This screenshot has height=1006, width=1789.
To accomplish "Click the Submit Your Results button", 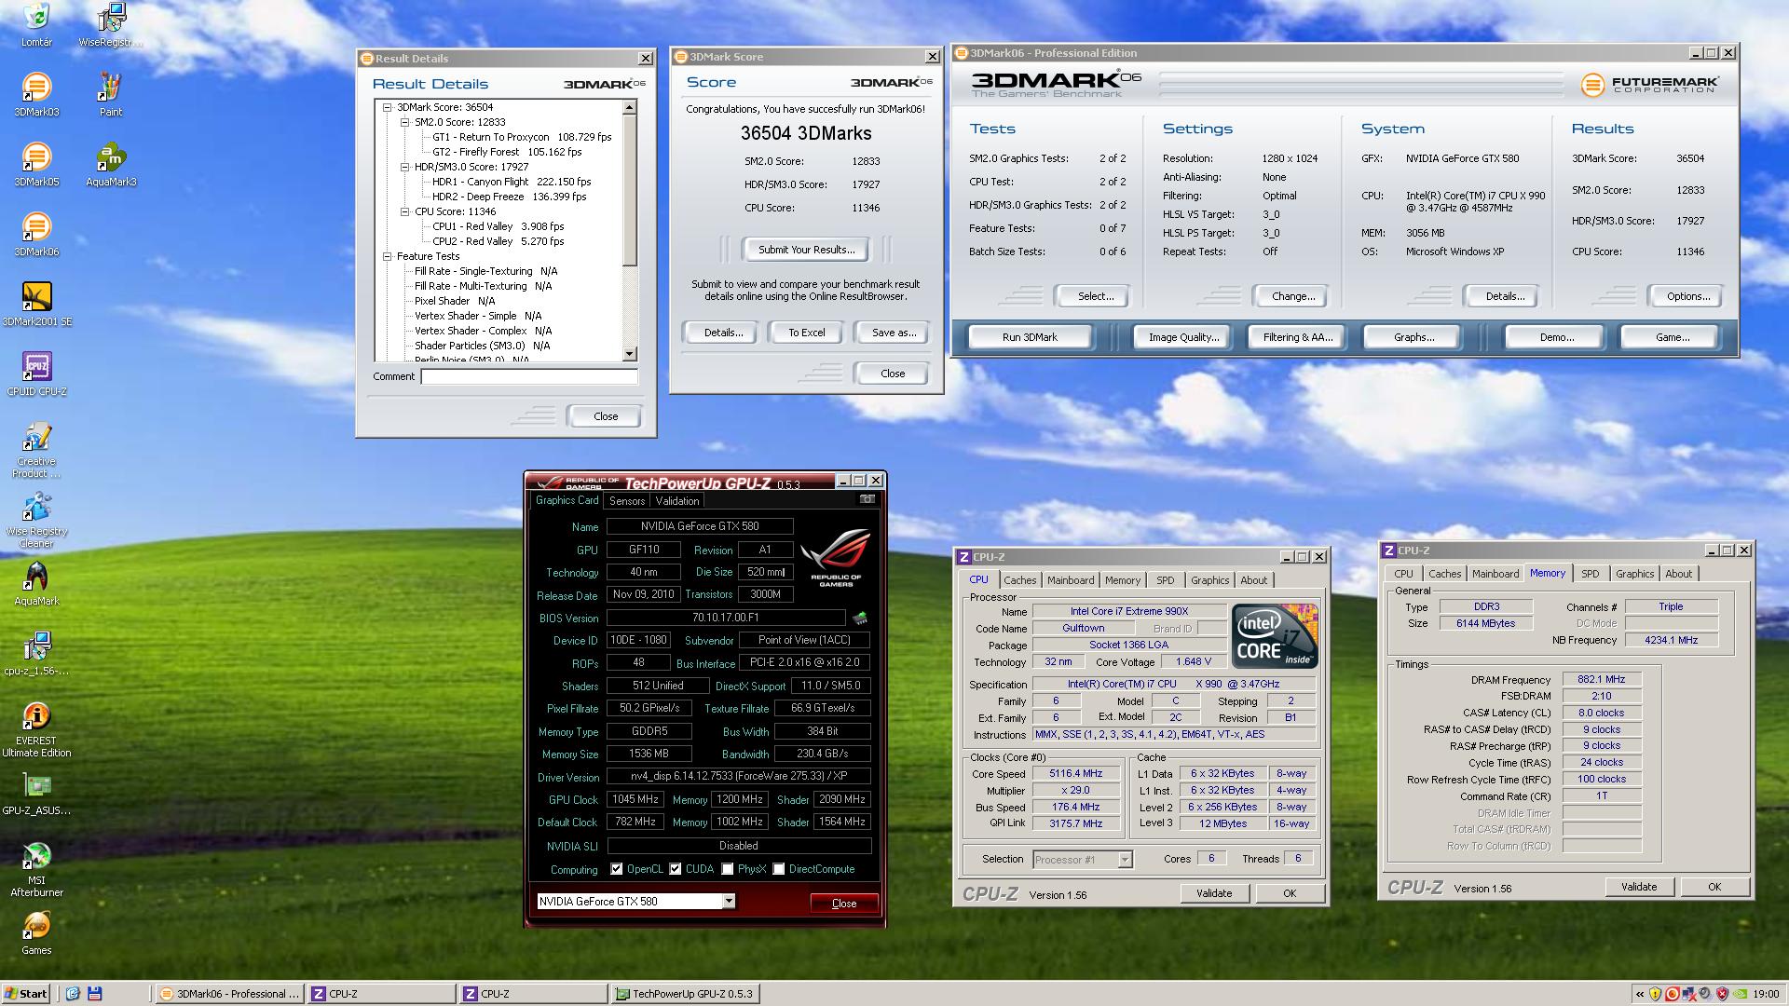I will point(806,250).
